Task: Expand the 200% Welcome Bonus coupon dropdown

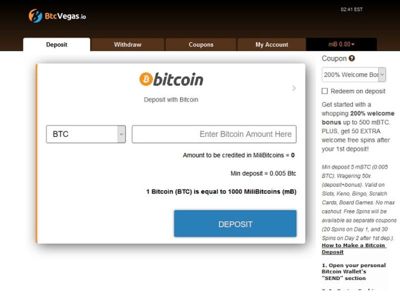Action: (353, 74)
